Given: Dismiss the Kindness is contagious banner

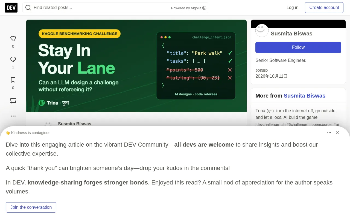Looking at the screenshot, I should (337, 133).
